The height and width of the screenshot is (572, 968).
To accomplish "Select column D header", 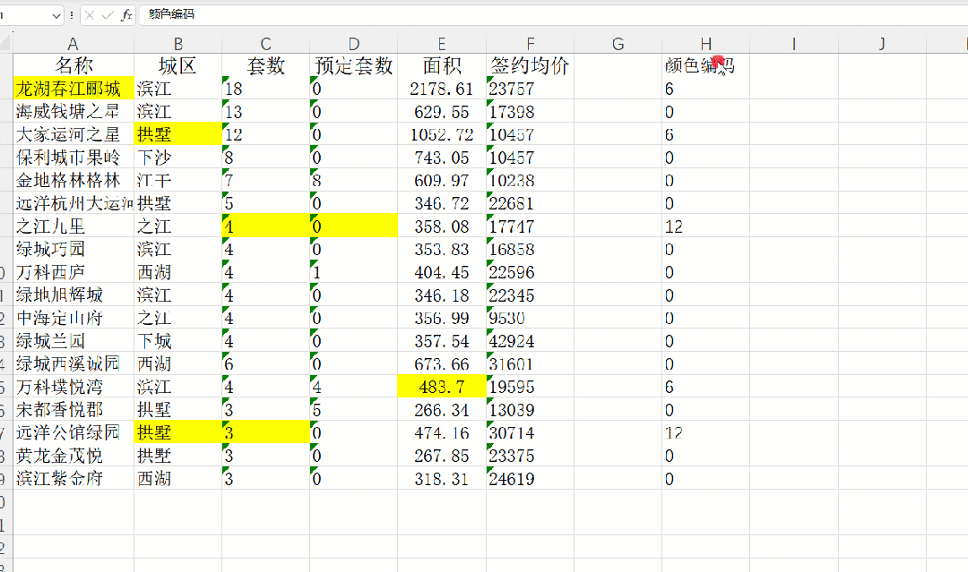I will [354, 44].
